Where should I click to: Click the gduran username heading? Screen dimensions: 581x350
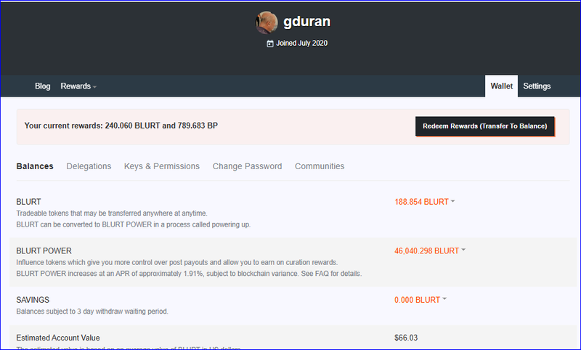pos(307,22)
